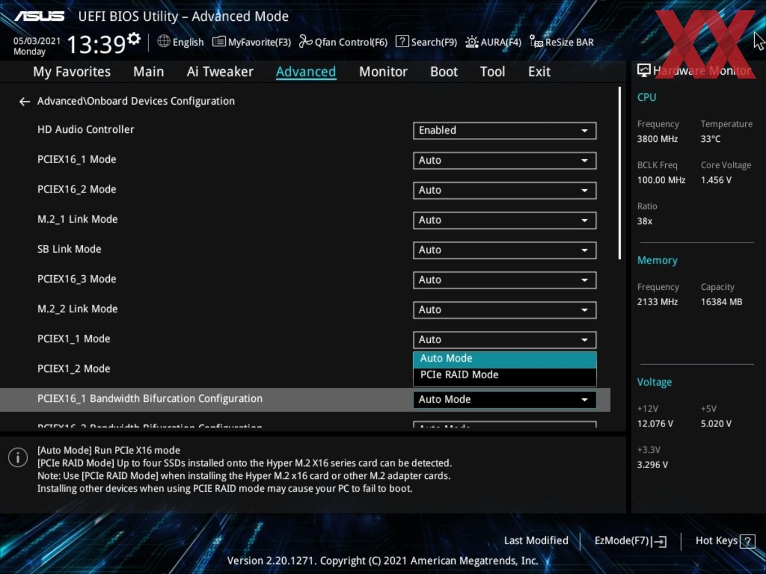Screen dimensions: 766x574
Task: Select PCIEX16_1 Mode label
Action: pyautogui.click(x=77, y=159)
